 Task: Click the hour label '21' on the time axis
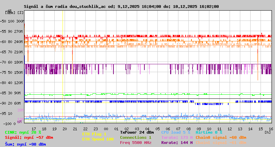75,129
